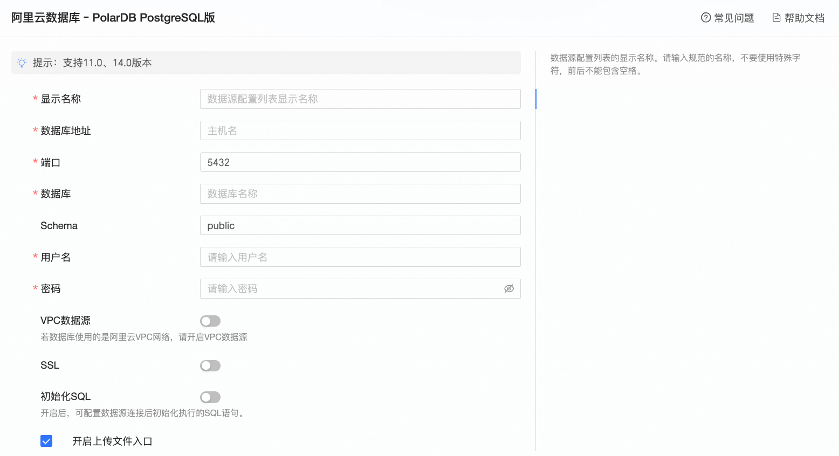Uncheck the 开启上传文件入口 checkbox
This screenshot has width=839, height=456.
pos(46,441)
